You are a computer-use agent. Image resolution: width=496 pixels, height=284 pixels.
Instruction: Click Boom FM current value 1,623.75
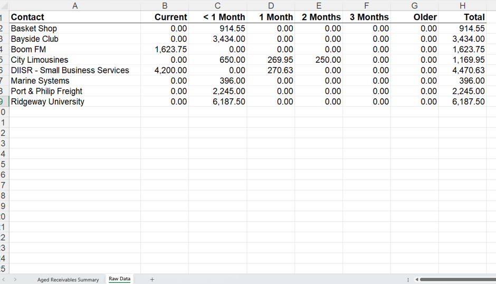(x=165, y=50)
